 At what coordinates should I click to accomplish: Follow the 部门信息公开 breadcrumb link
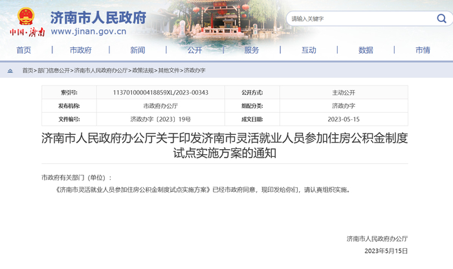[54, 70]
